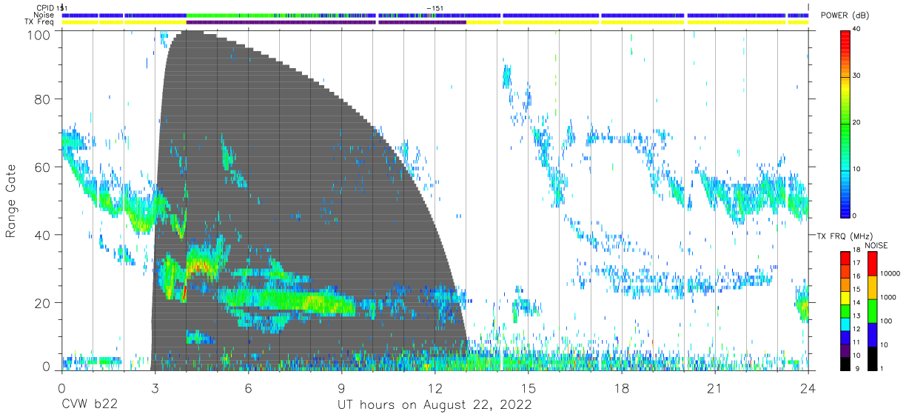Click the 24 hour tick on the UT axis
This screenshot has width=909, height=420.
pos(808,388)
